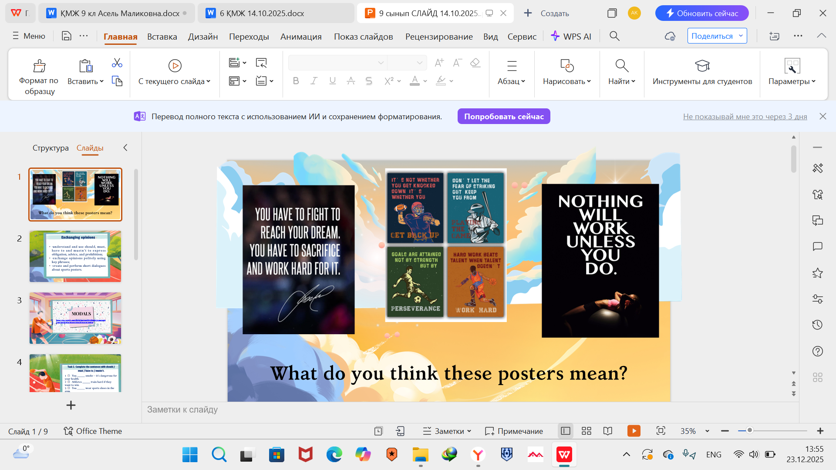
Task: Expand the Абзац dropdown
Action: [x=512, y=81]
